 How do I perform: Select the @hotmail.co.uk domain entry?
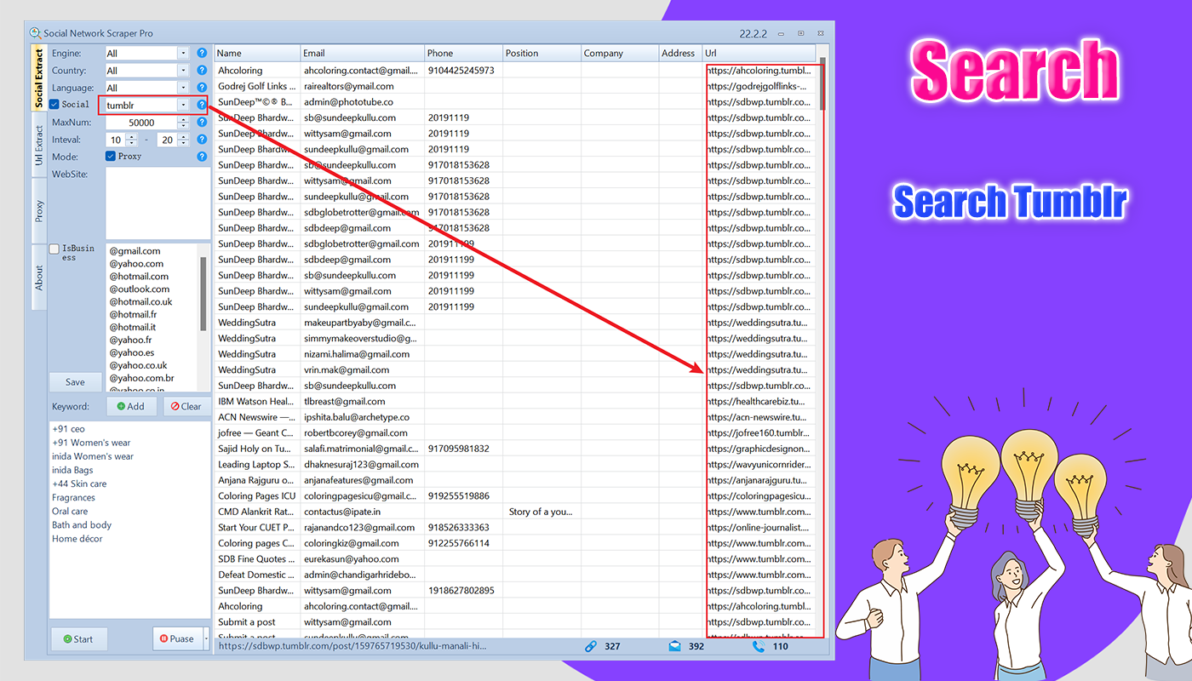click(140, 301)
